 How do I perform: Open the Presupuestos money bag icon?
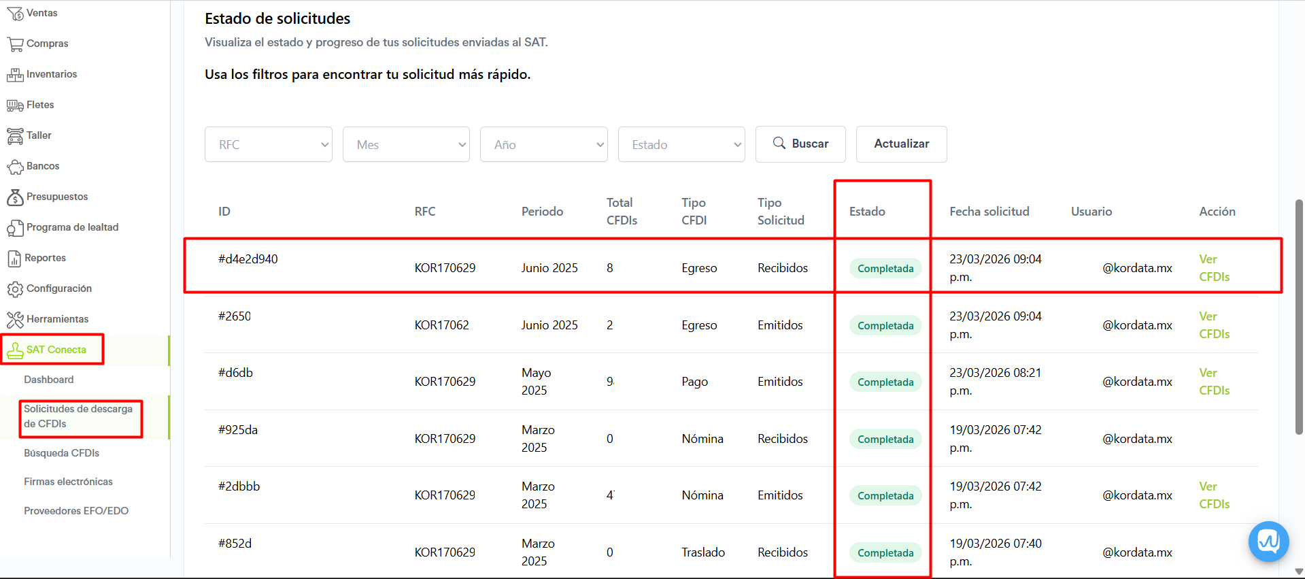15,197
